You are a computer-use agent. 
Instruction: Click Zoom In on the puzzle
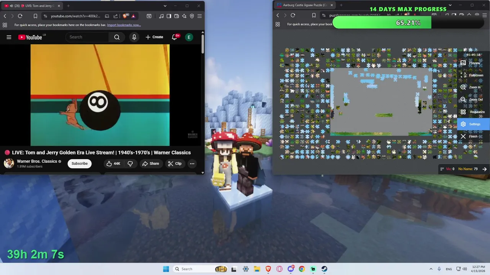[x=474, y=87]
